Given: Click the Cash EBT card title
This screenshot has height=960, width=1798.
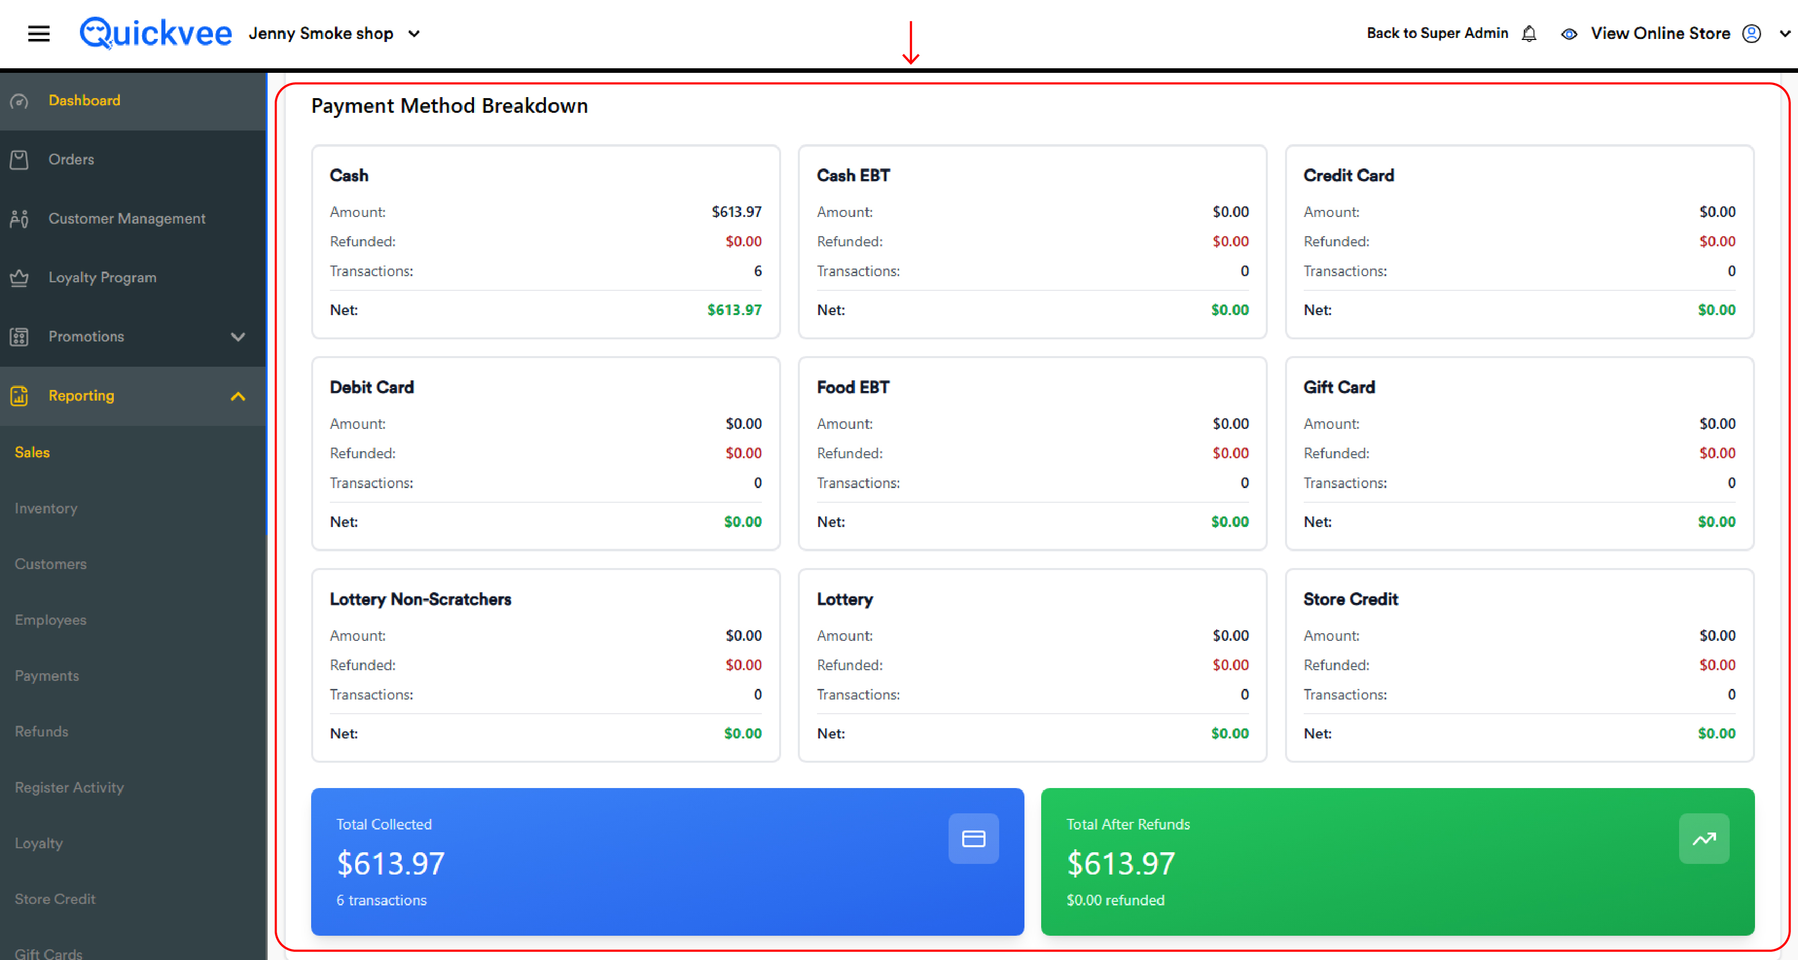Looking at the screenshot, I should coord(853,175).
